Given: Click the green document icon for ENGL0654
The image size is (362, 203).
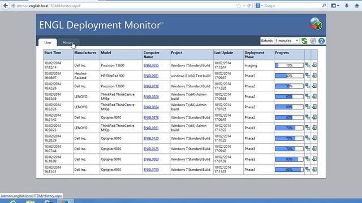Looking at the screenshot, I should tap(314, 107).
